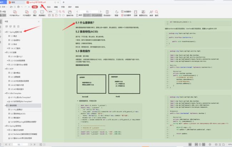Select the 手型 hand tool
This screenshot has width=232, height=147.
3,11
